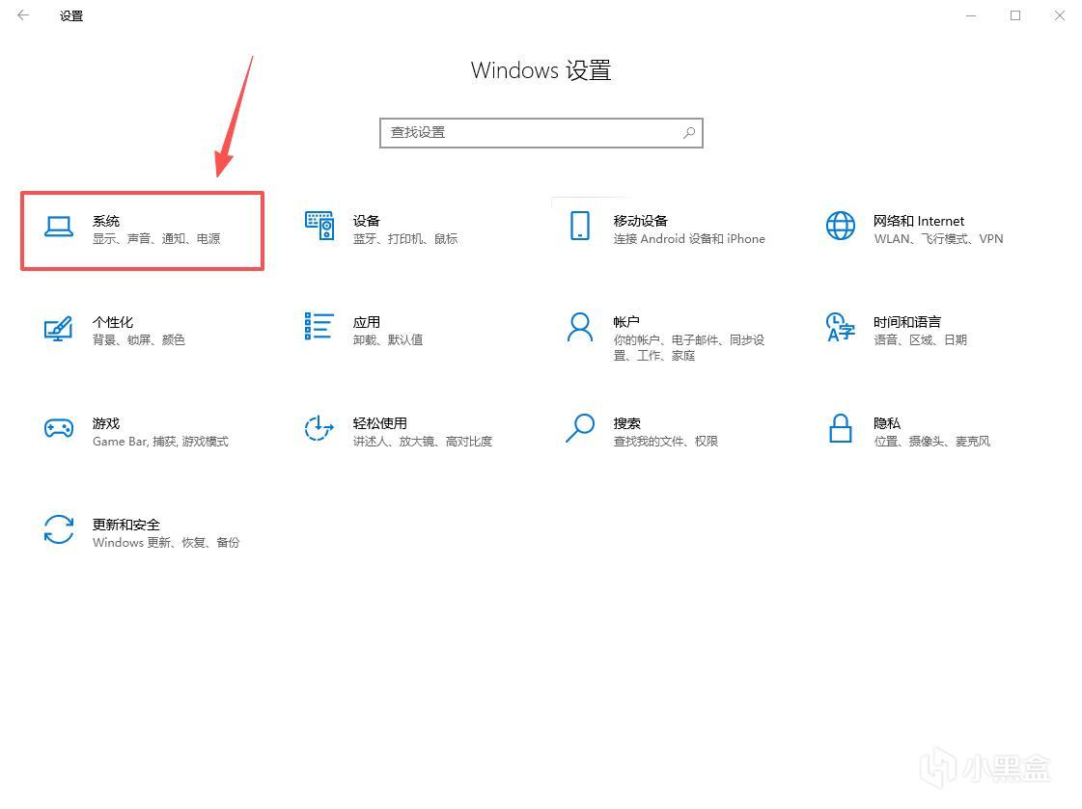This screenshot has width=1082, height=809.
Task: Click text 语音、区域、日期
Action: (x=920, y=339)
